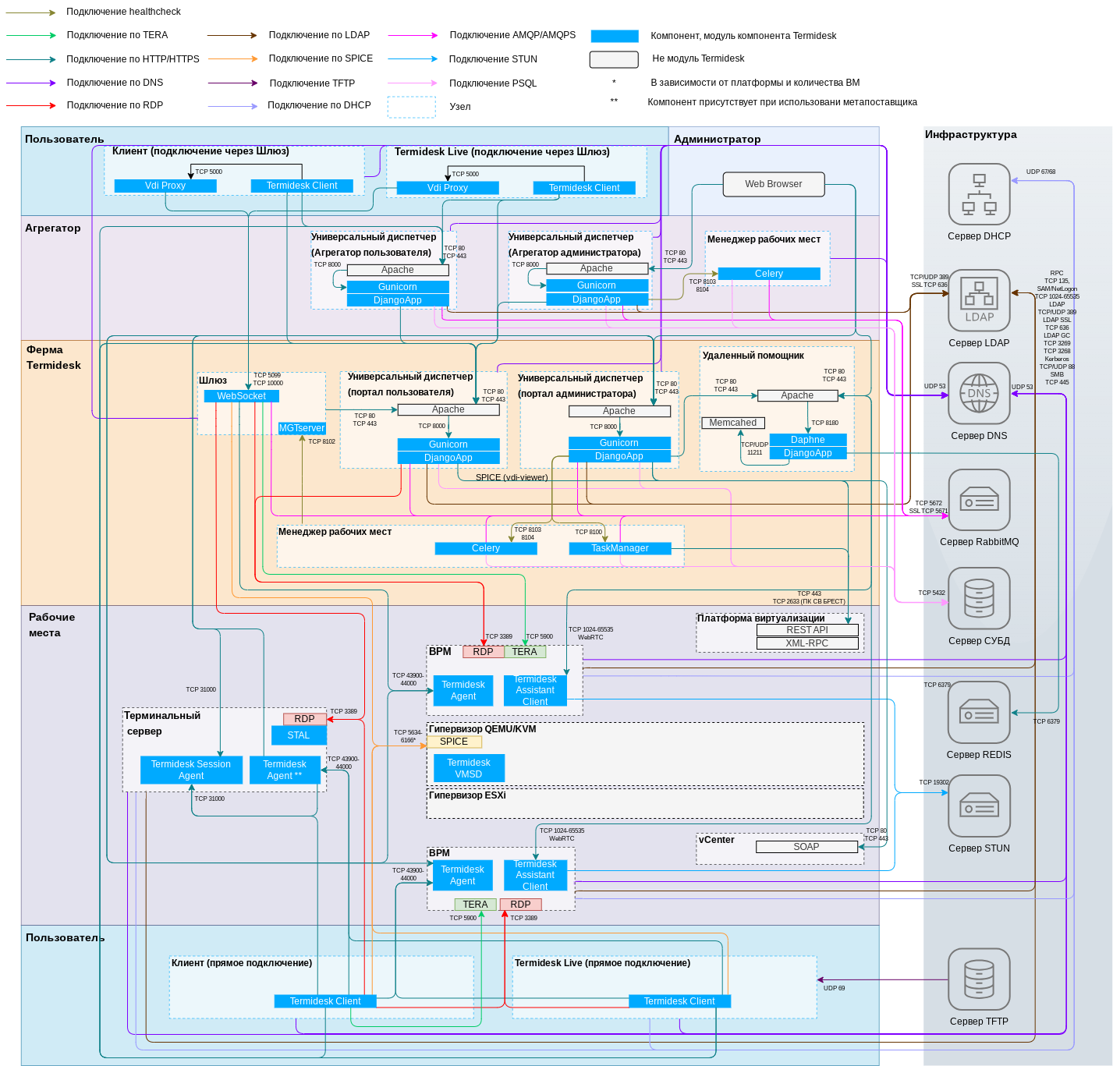Click Apache in Агрегатор пользователя dispatcher
Screen dimensions: 1113x1066
398,270
